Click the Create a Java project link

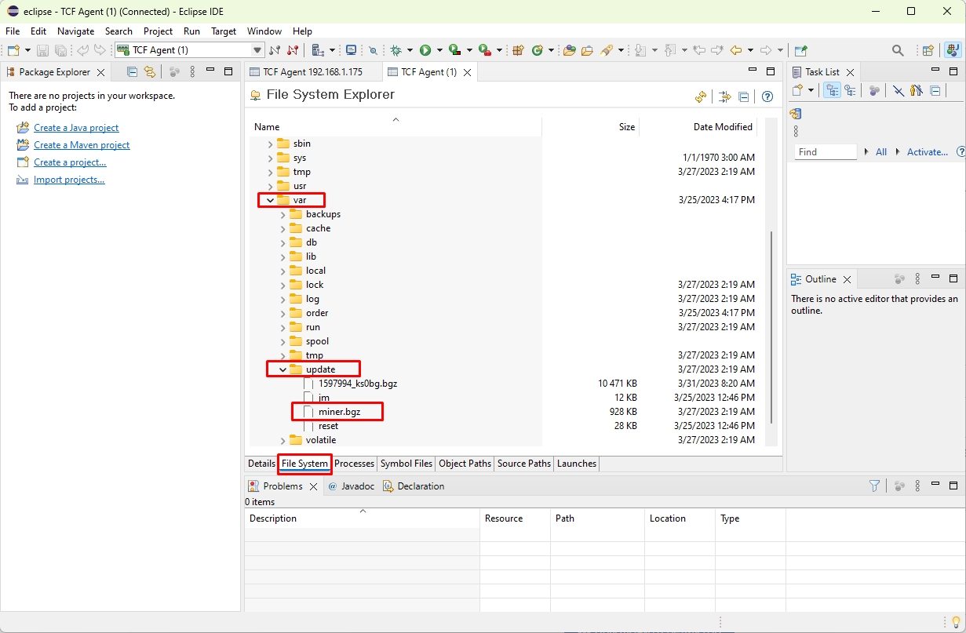point(76,128)
